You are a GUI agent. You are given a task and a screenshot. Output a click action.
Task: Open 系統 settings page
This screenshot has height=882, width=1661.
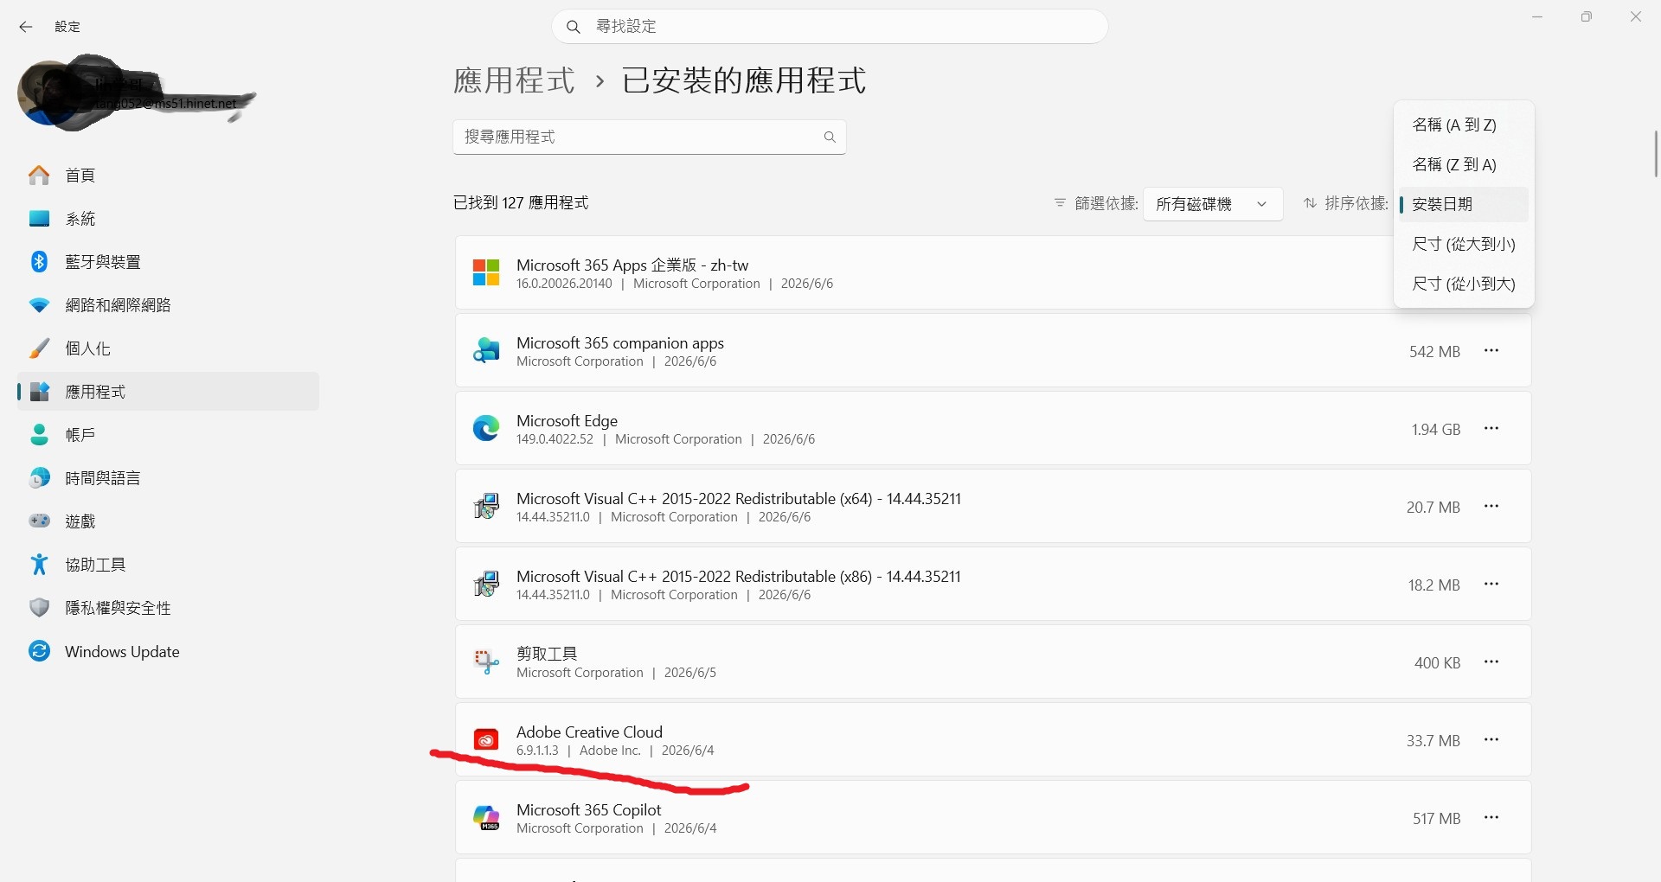169,219
